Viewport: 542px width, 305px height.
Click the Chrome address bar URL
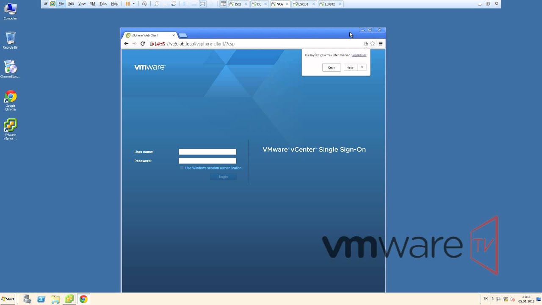pyautogui.click(x=195, y=44)
